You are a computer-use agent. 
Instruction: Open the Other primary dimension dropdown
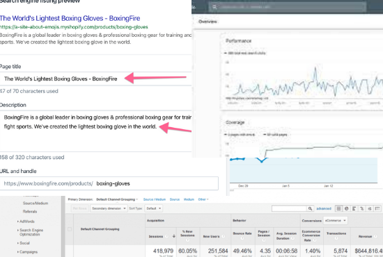tap(203, 199)
